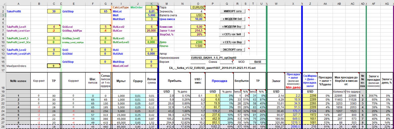Select column AG header
This screenshot has height=129, width=394.
coord(387,3)
